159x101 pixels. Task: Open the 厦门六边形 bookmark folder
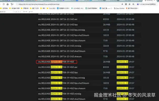tap(34, 8)
